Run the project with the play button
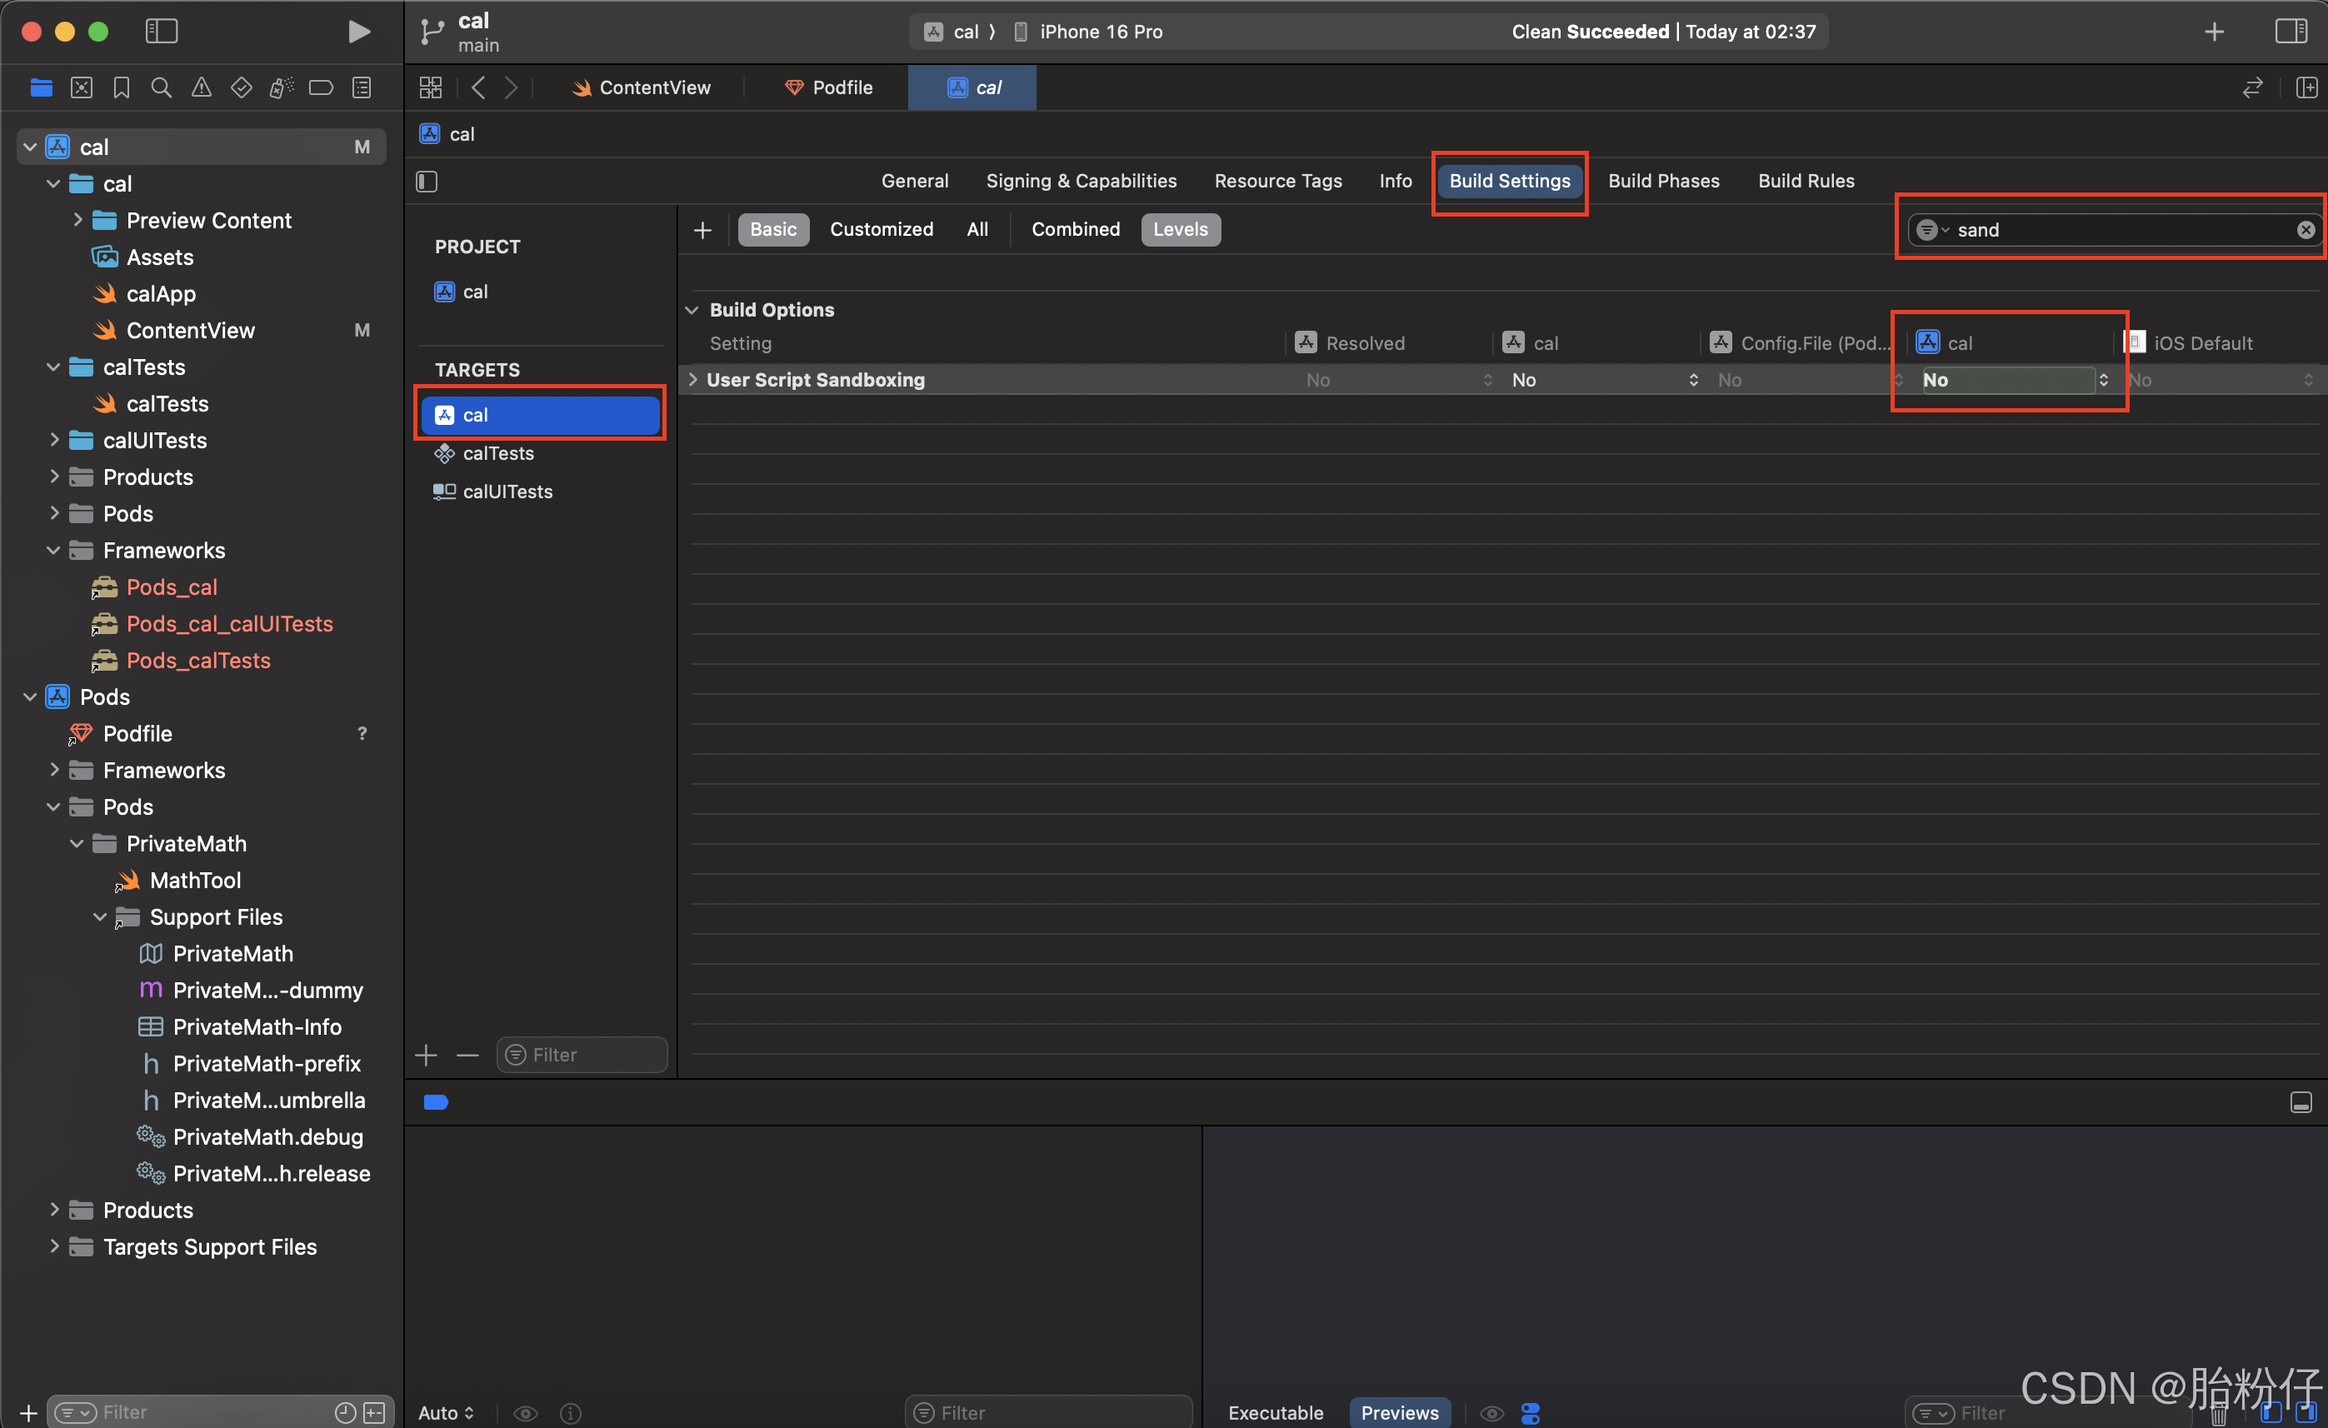Viewport: 2328px width, 1428px height. point(358,31)
